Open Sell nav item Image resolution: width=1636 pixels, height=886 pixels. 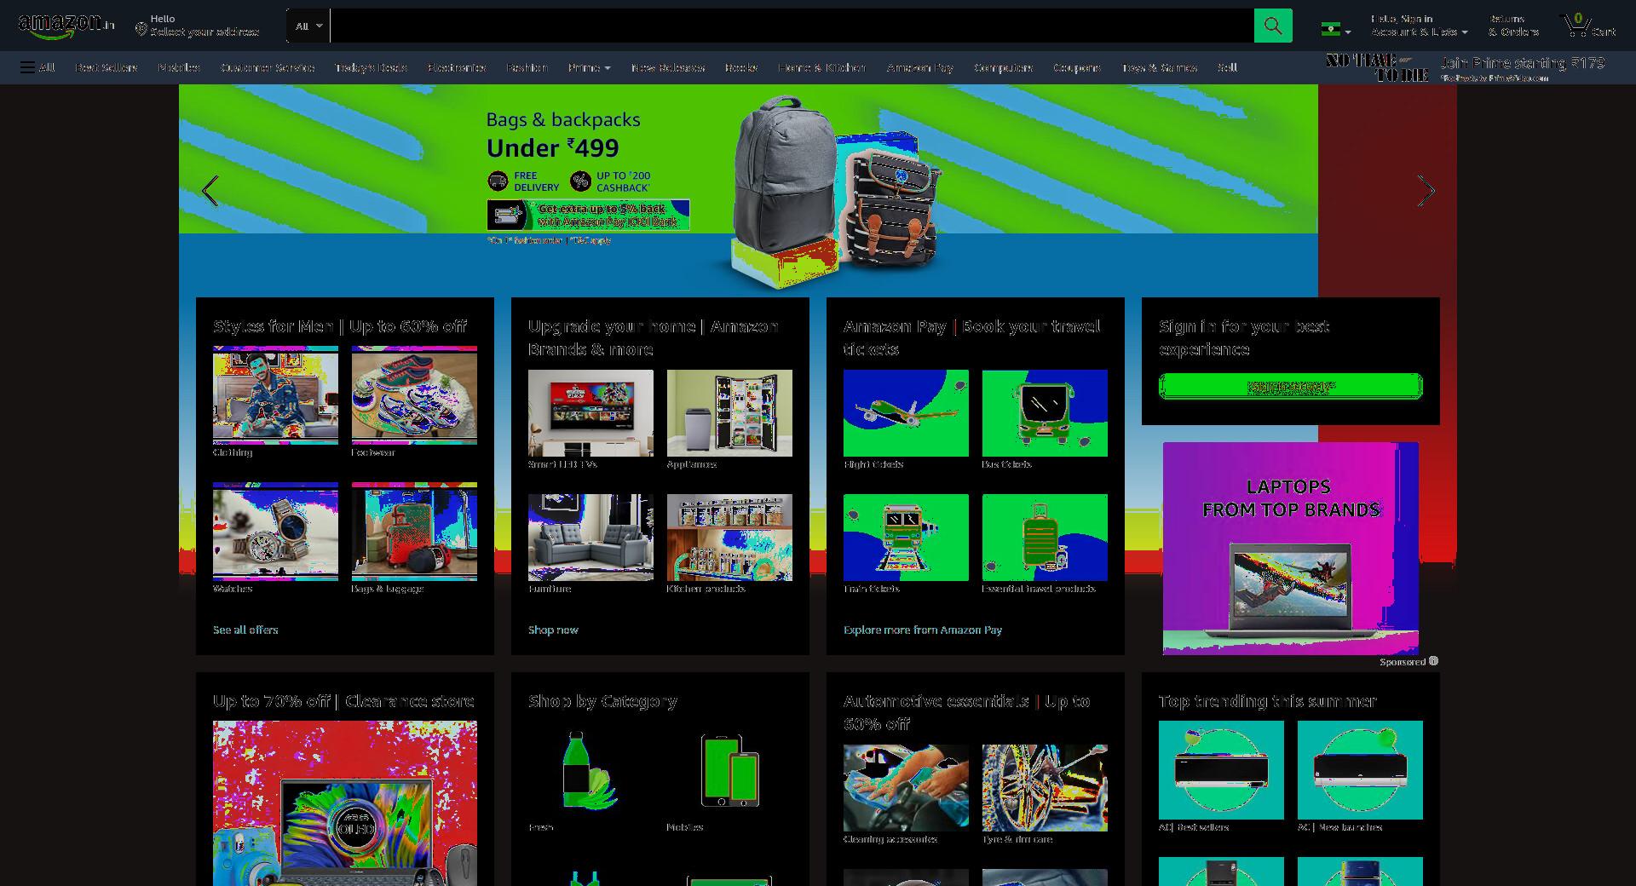[x=1227, y=67]
